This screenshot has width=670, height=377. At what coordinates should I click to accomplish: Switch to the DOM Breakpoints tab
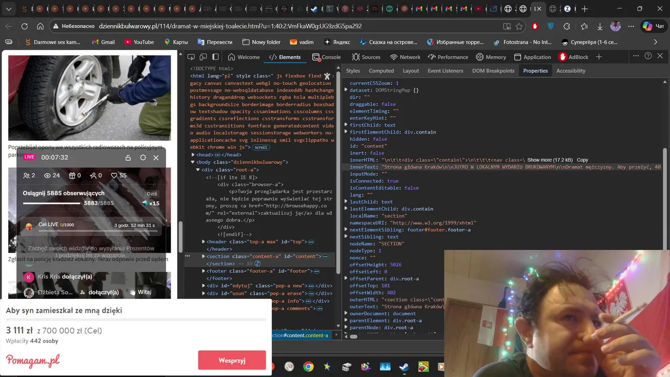point(493,71)
